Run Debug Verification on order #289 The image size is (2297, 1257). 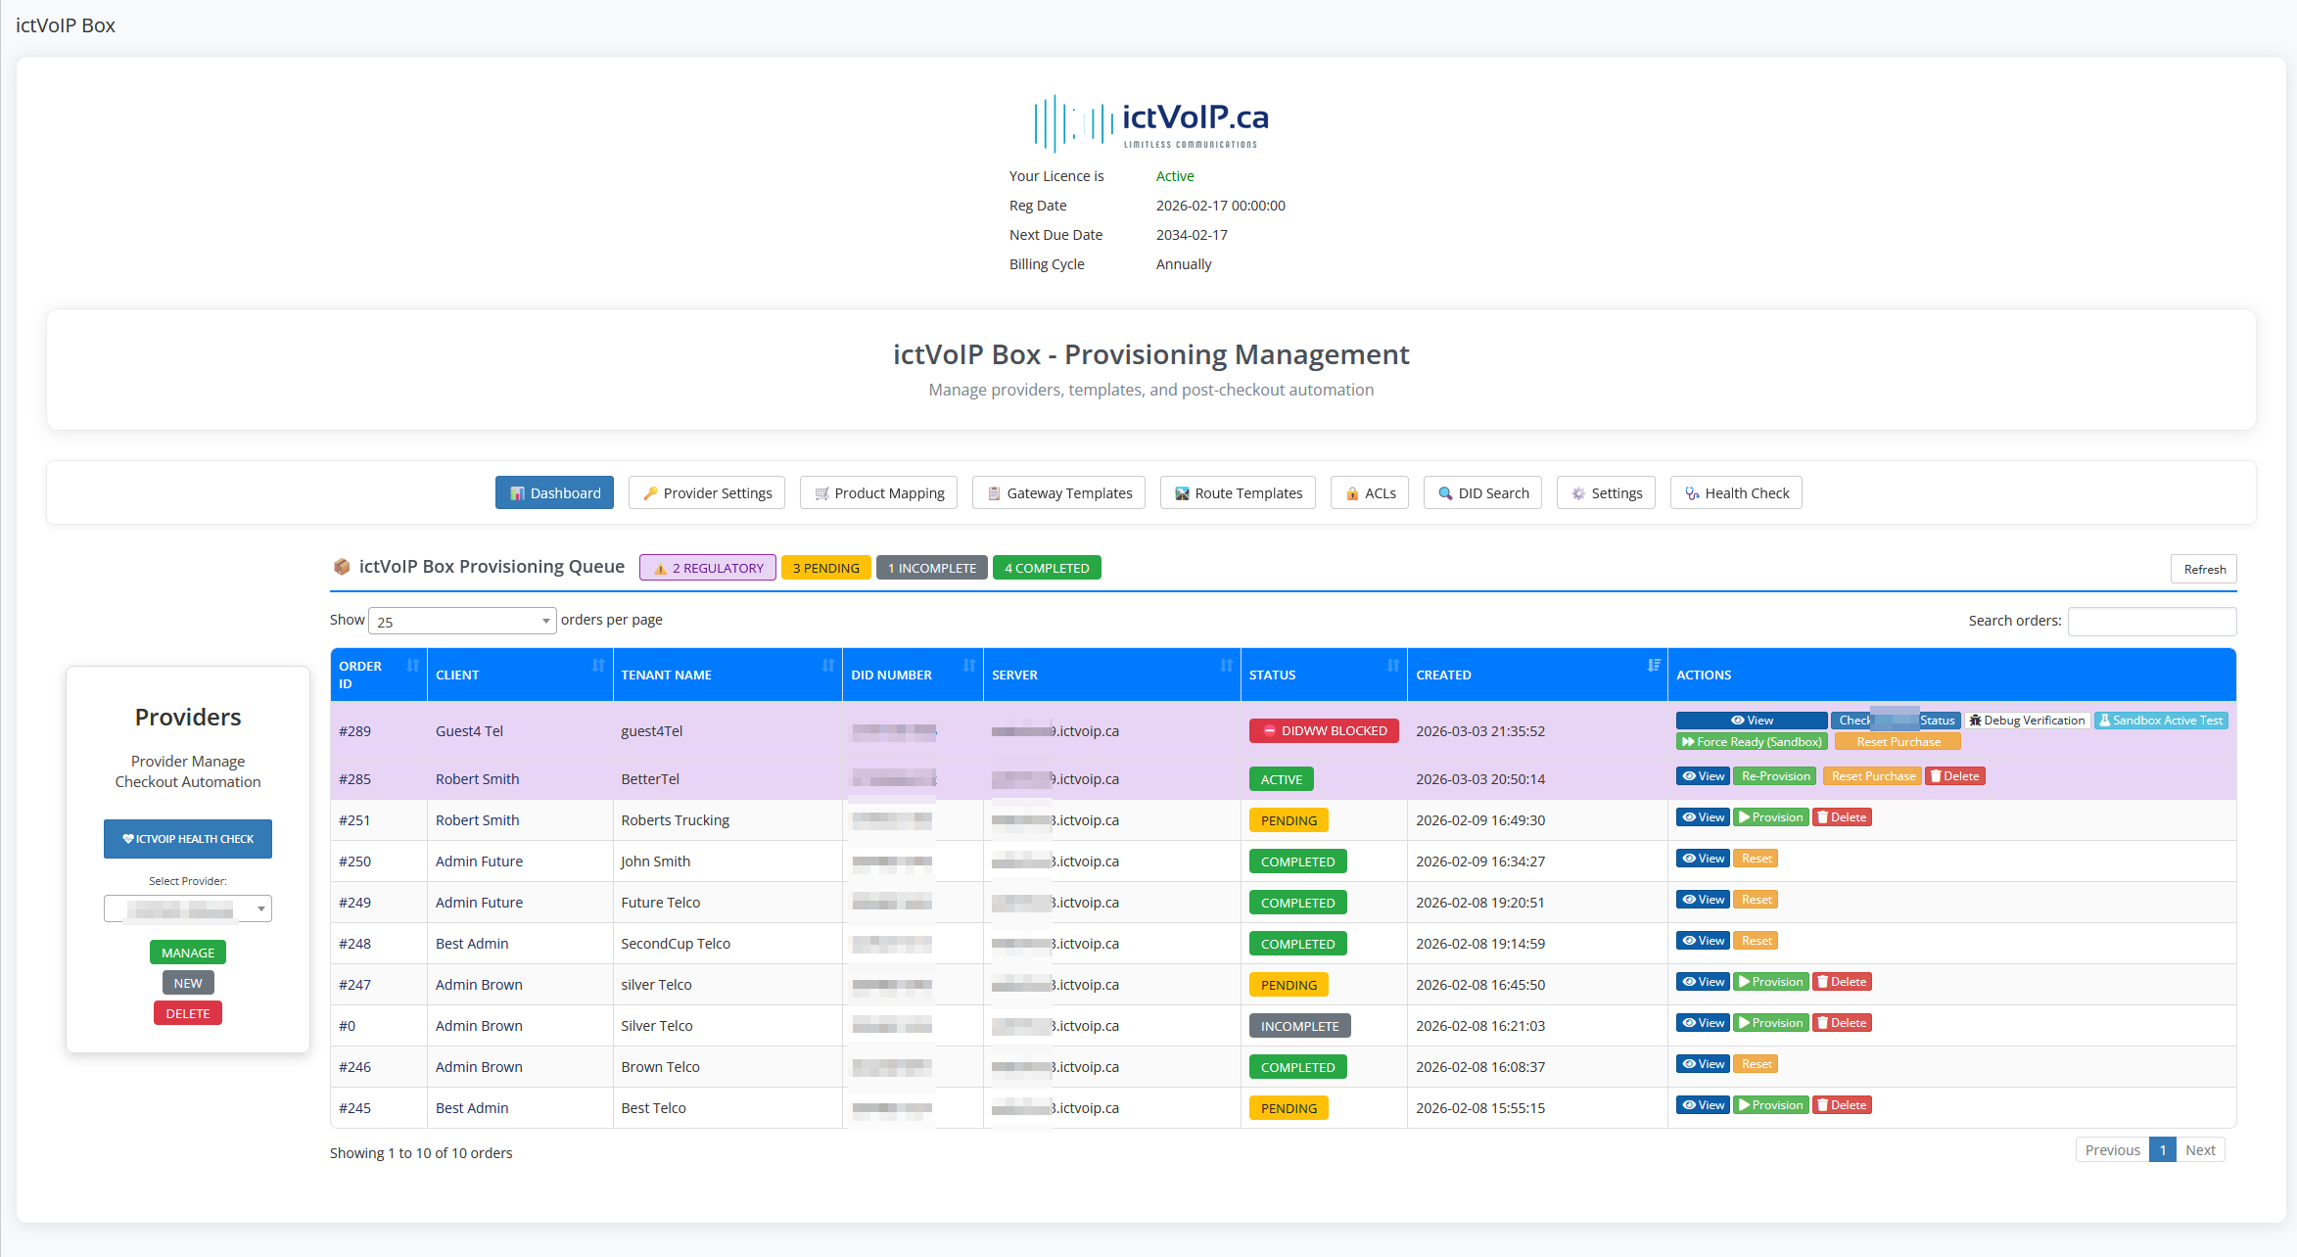[x=2027, y=721]
